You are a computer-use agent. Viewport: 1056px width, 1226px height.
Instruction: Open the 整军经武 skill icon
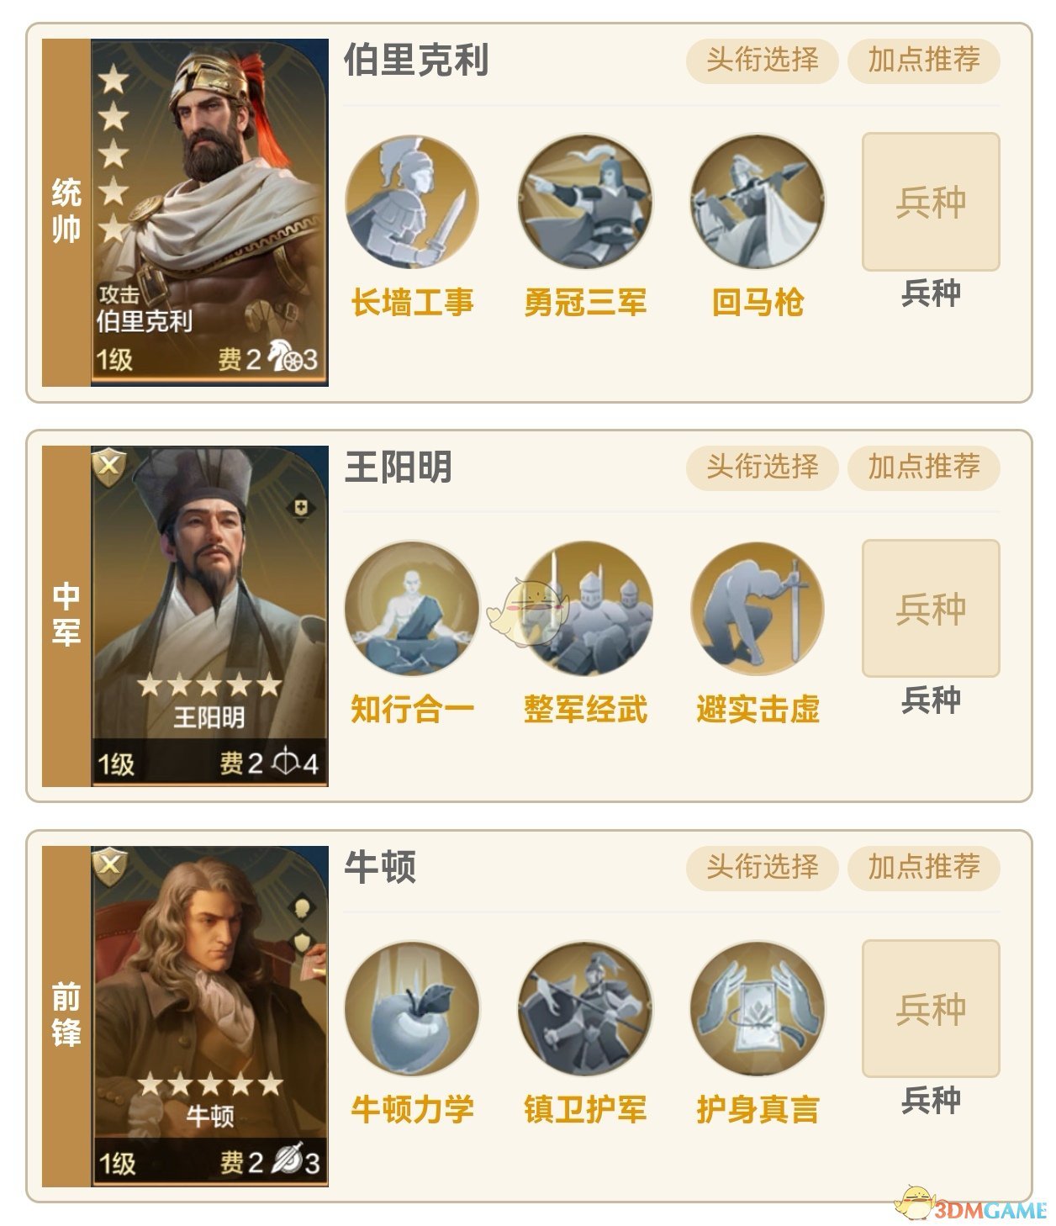click(585, 609)
